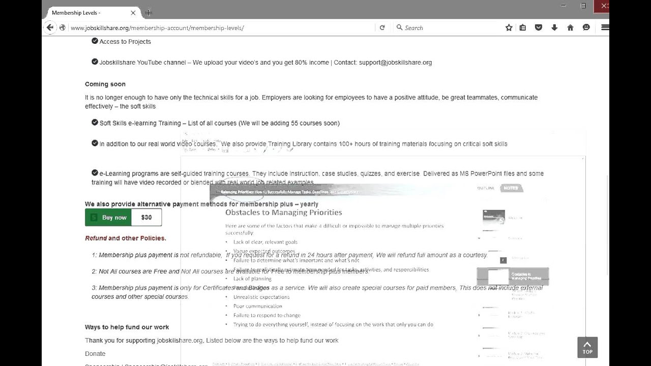Click the green Buy now $30 button
Viewport: 651px width, 366px height.
click(123, 218)
